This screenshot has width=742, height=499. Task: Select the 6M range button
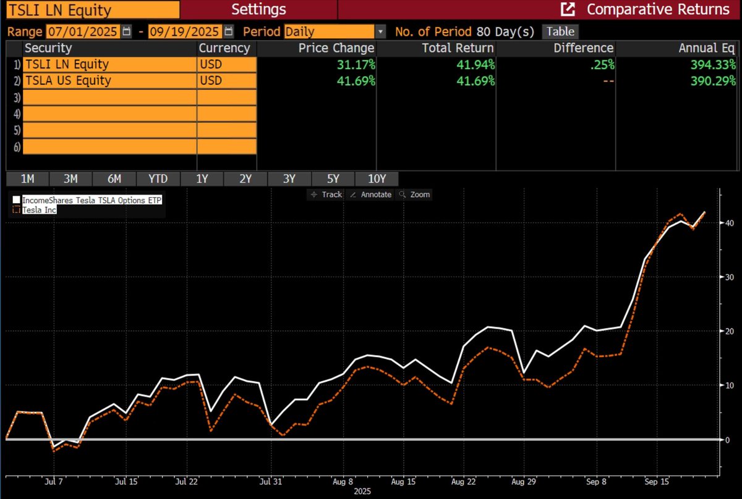click(x=114, y=178)
